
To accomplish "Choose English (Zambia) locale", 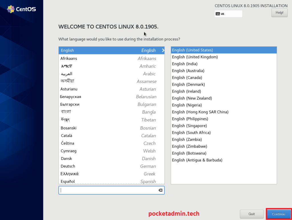I will pos(224,140).
